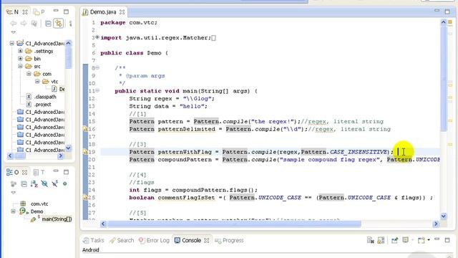Open the Outline view menu triangle
Viewport: 458px width, 258px height.
(14, 193)
